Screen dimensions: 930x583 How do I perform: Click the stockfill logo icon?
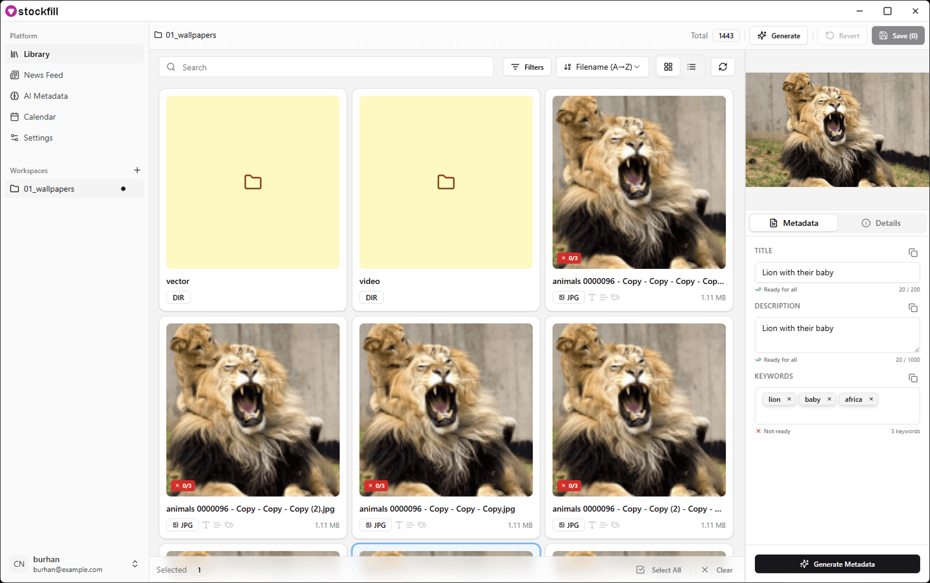point(11,11)
